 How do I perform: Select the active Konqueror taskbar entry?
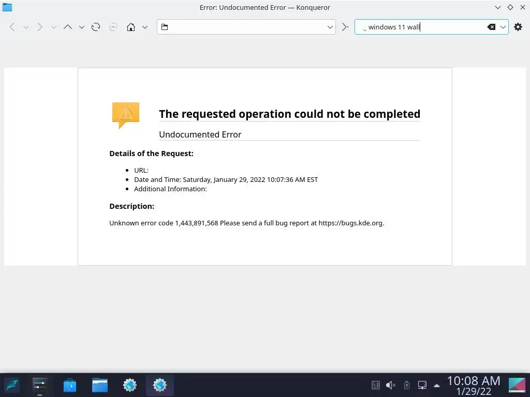[x=160, y=385]
